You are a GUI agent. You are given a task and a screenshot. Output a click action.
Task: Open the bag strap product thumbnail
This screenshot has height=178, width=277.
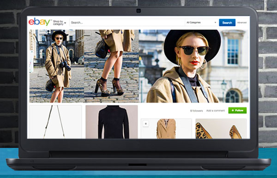point(55,122)
